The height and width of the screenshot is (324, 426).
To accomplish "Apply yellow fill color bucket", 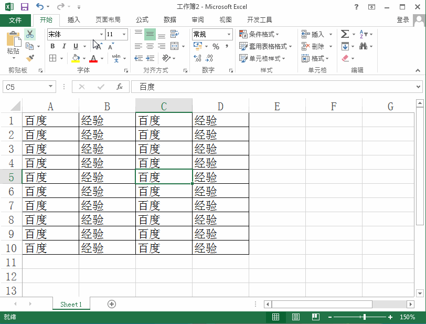I will pyautogui.click(x=76, y=58).
